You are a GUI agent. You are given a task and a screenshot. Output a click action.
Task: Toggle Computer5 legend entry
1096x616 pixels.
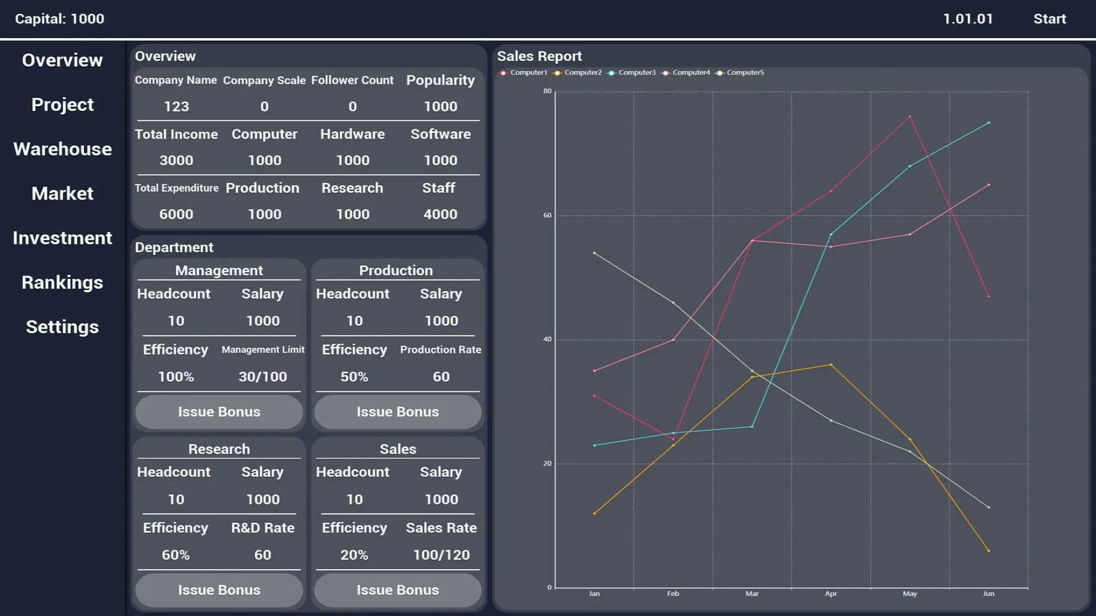[740, 72]
